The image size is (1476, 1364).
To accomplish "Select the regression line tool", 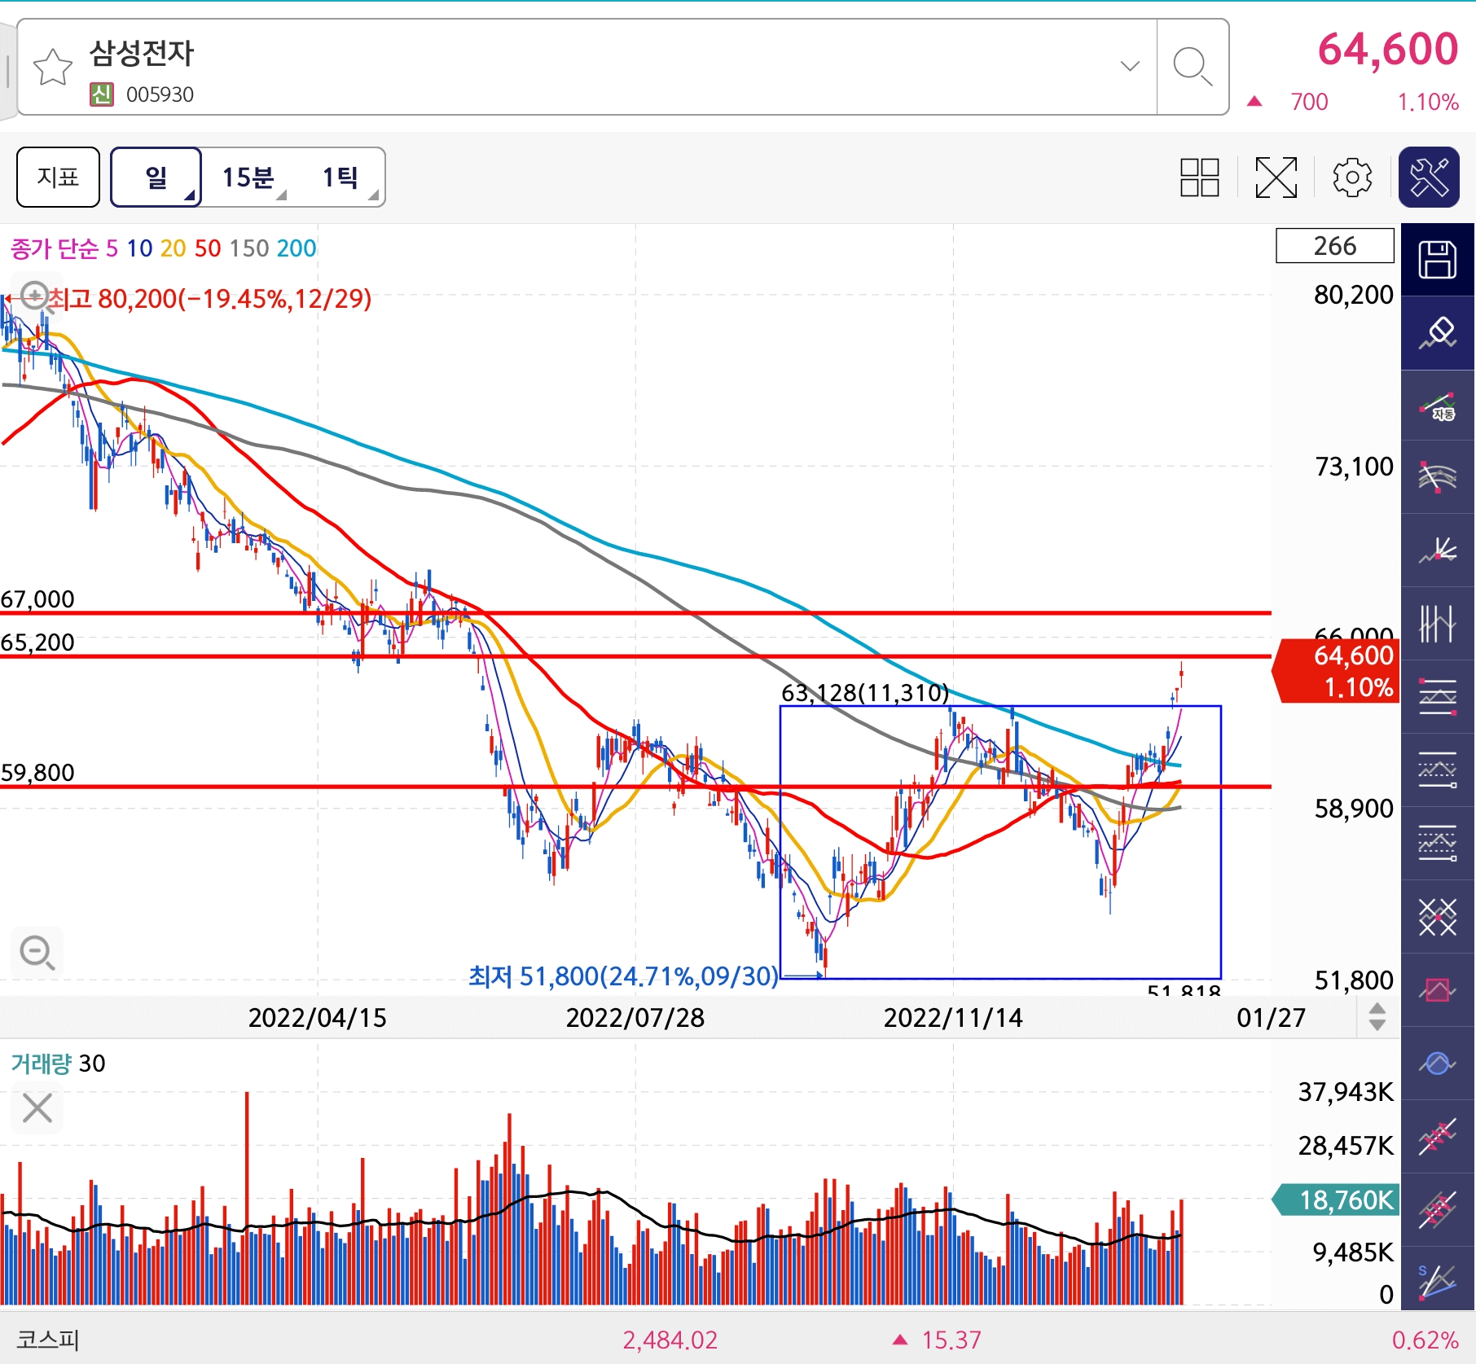I will (x=1438, y=1137).
